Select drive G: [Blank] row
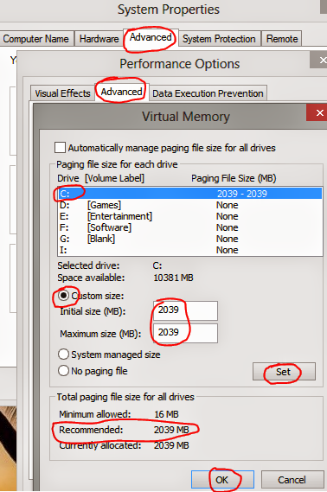This screenshot has width=327, height=492. 190,239
